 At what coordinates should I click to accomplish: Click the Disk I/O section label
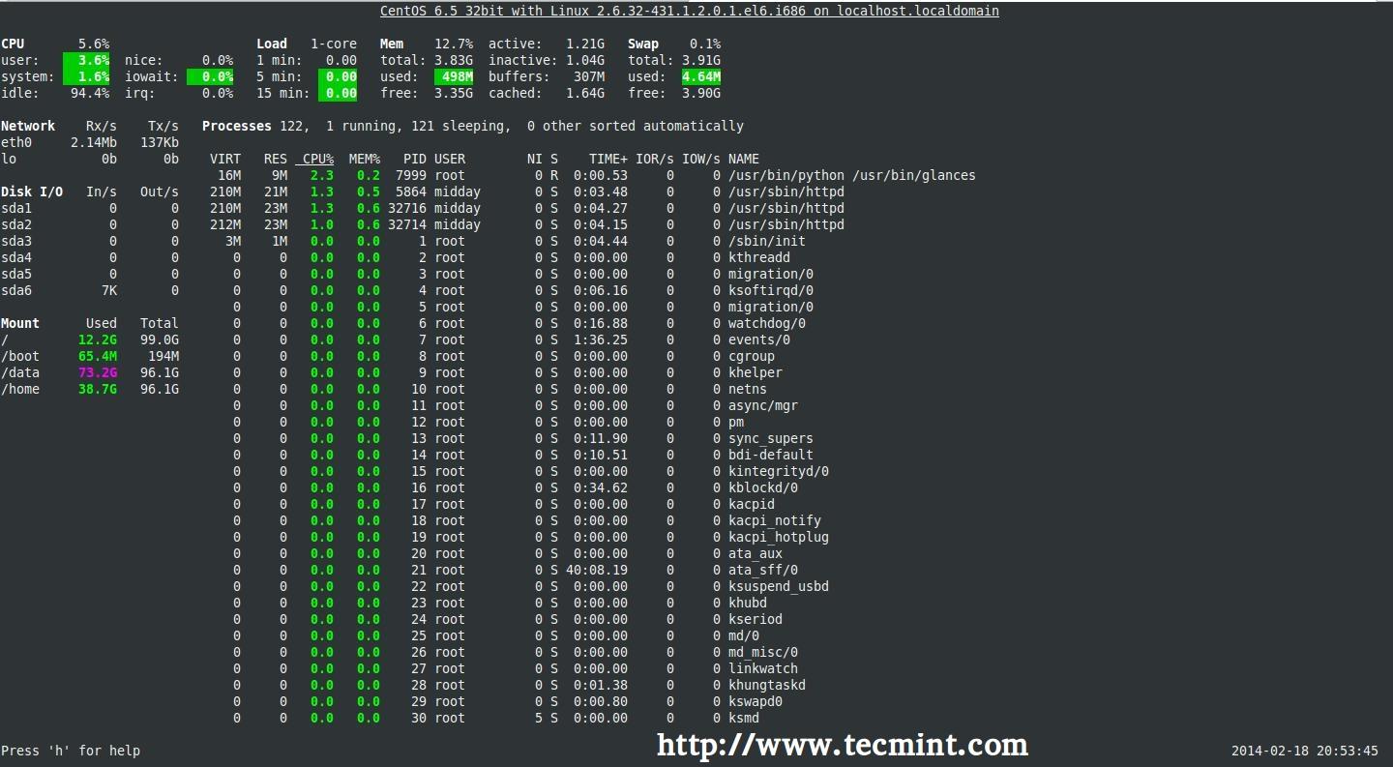(32, 192)
